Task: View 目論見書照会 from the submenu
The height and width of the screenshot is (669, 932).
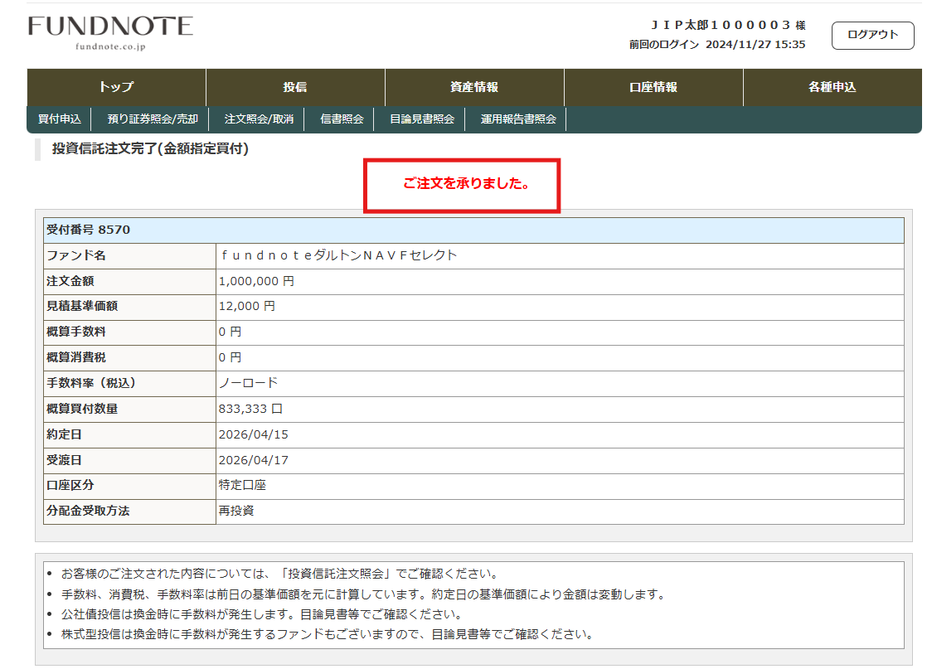Action: click(421, 119)
